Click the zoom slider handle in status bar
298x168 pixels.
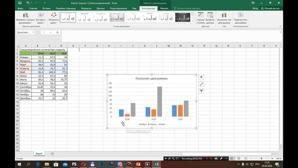coord(262,159)
